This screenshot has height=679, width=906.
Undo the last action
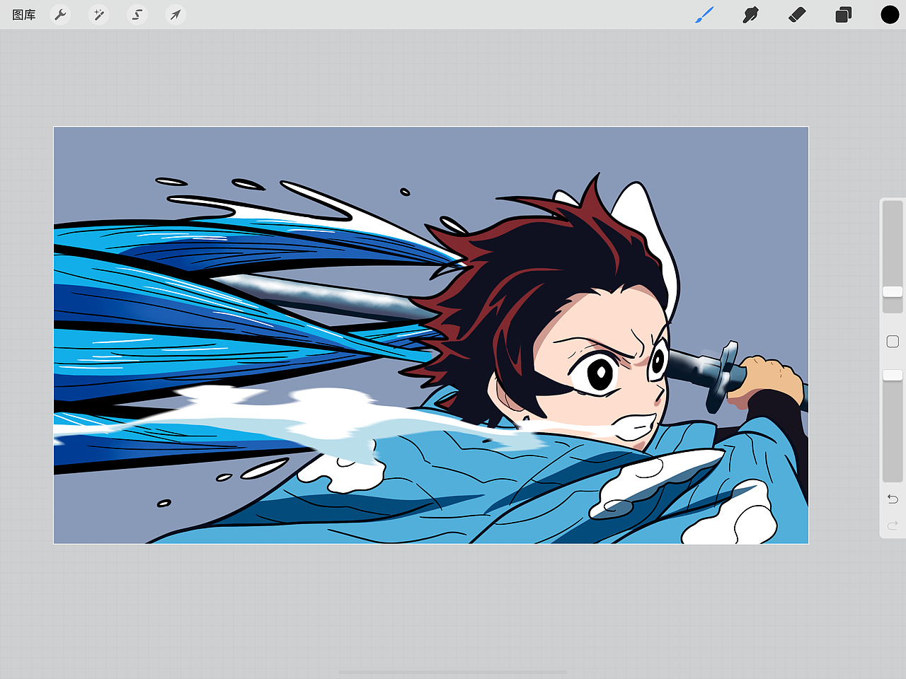click(x=893, y=499)
